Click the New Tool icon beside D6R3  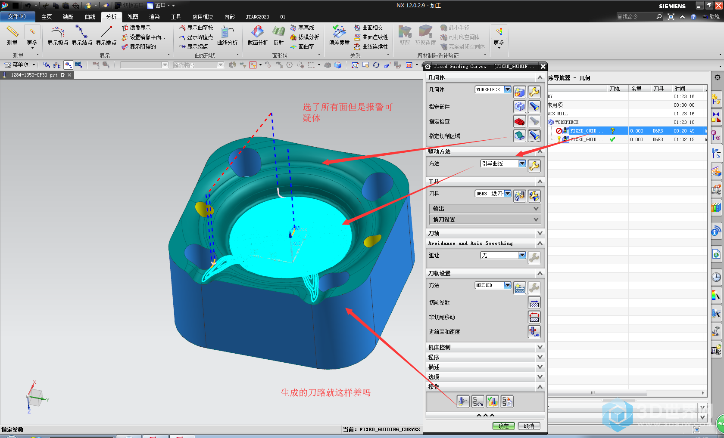(520, 196)
